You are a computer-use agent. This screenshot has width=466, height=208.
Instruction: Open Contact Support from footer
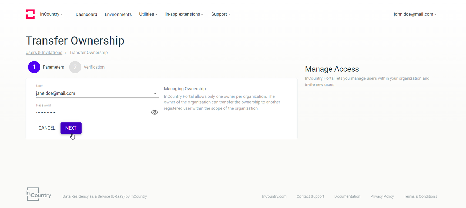click(x=310, y=196)
